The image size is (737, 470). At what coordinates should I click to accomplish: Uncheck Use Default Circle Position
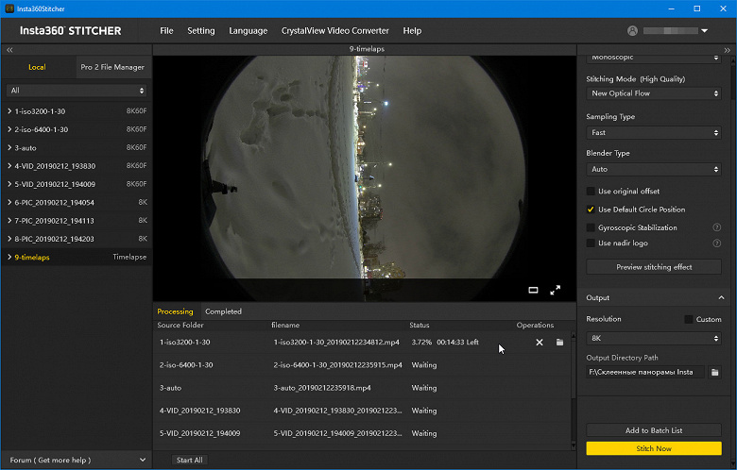tap(591, 210)
